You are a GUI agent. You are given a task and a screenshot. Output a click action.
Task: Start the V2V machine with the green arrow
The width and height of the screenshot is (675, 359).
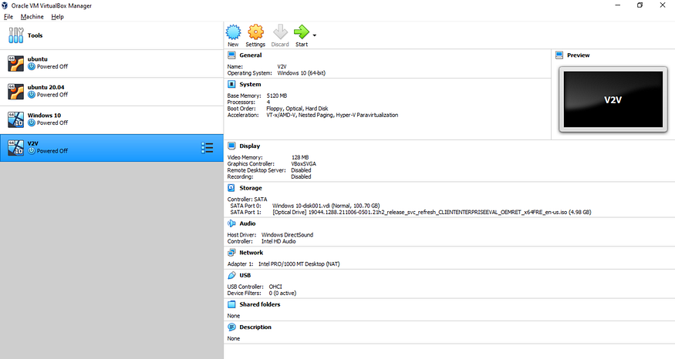(302, 32)
